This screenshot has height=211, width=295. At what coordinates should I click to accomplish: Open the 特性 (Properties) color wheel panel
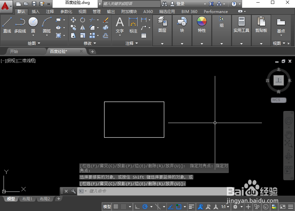202,25
